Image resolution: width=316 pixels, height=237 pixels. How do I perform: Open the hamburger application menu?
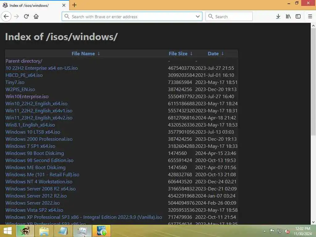[x=310, y=16]
